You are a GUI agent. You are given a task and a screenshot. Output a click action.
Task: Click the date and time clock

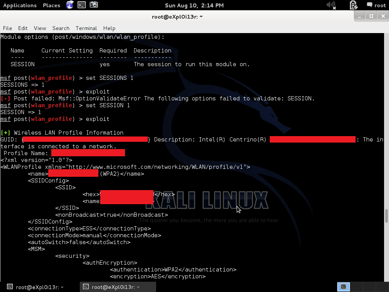point(194,5)
